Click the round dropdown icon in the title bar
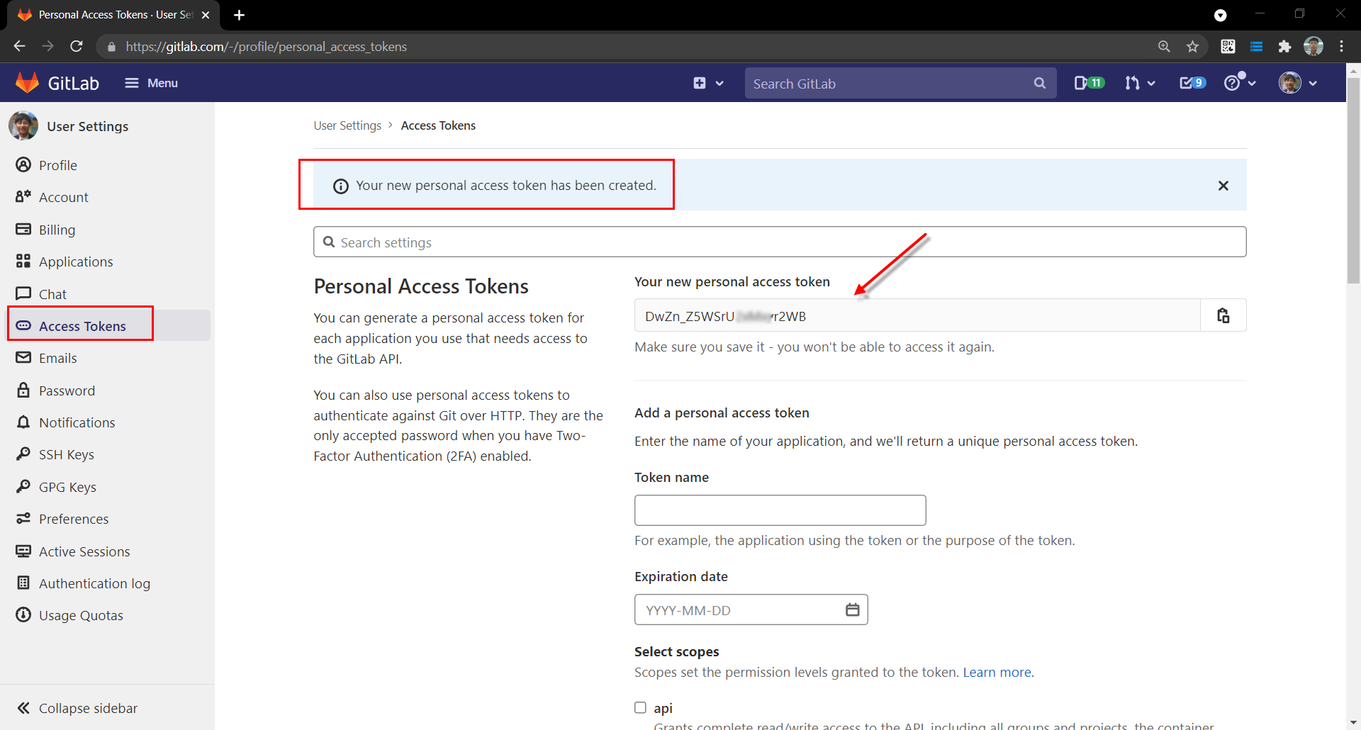Screen dimensions: 1361x730 click(x=1221, y=15)
